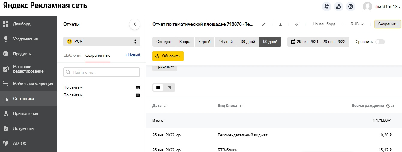Toggle the Сравнить compare switch
This screenshot has width=402, height=152.
tap(380, 42)
